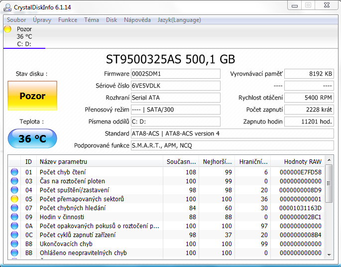Click the Rozhraní field Serial ATA
341x267 pixels.
[176, 98]
